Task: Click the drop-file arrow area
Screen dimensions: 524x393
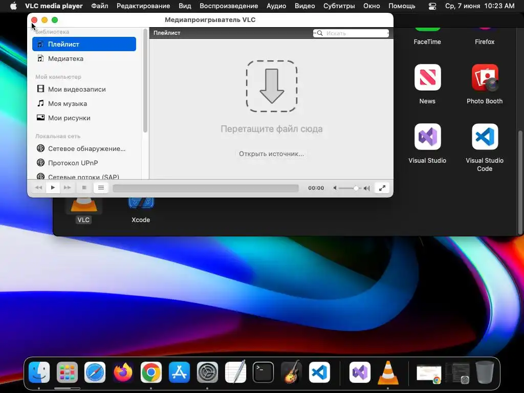Action: (x=272, y=86)
